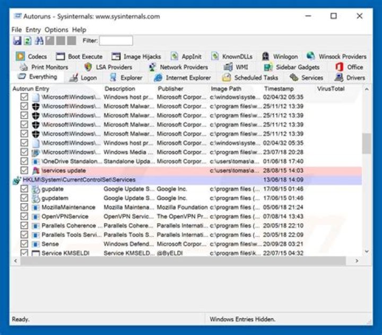The width and height of the screenshot is (382, 335).
Task: Click the Refresh toolbar icon
Action: 27,41
